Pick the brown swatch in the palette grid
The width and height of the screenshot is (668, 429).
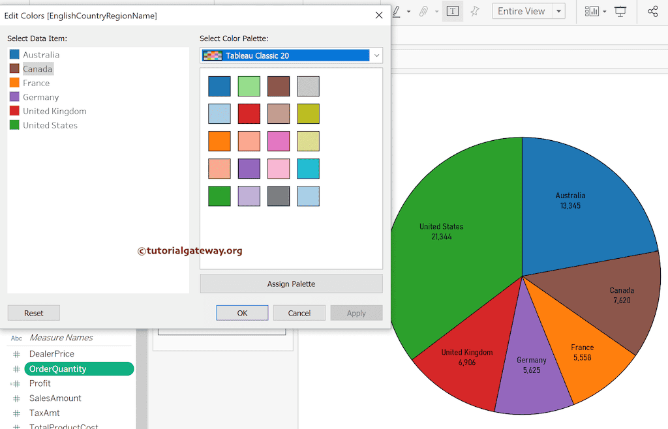pos(279,87)
